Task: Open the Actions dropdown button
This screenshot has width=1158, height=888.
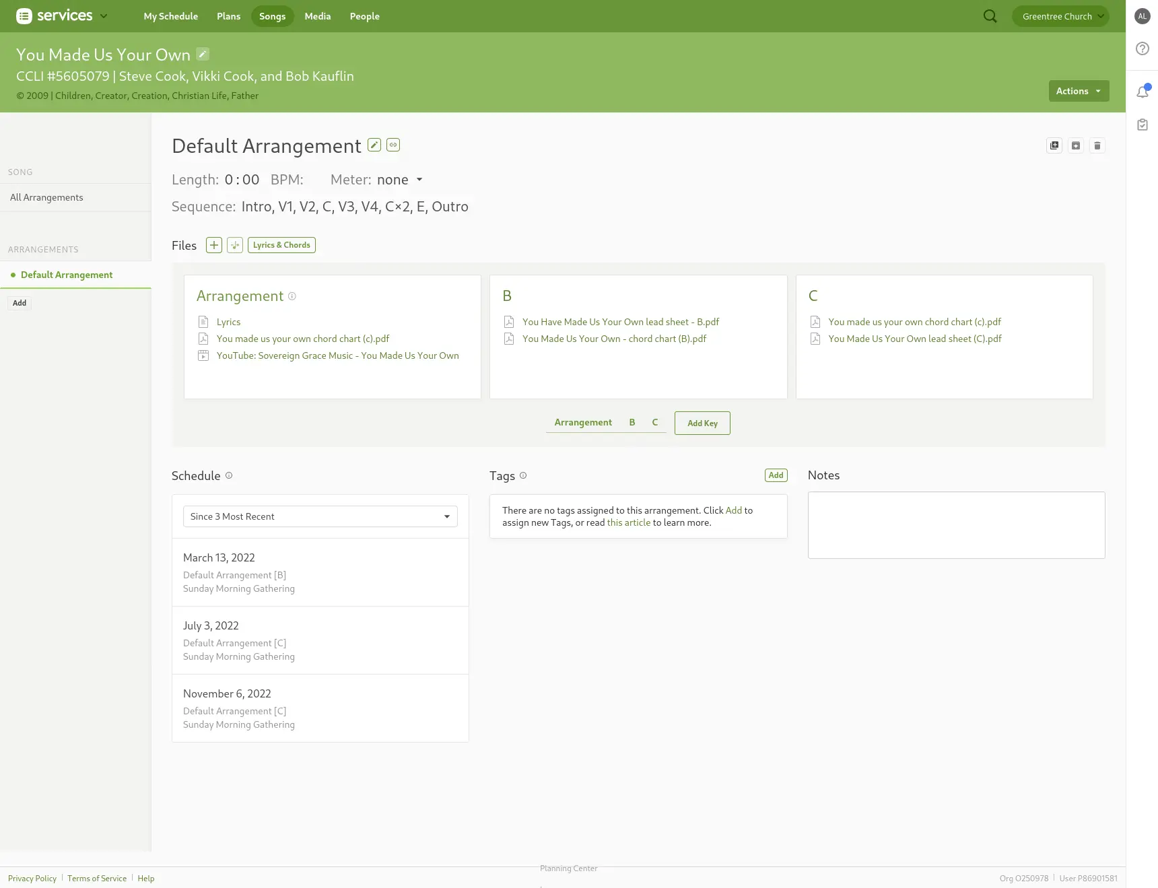Action: pos(1079,91)
